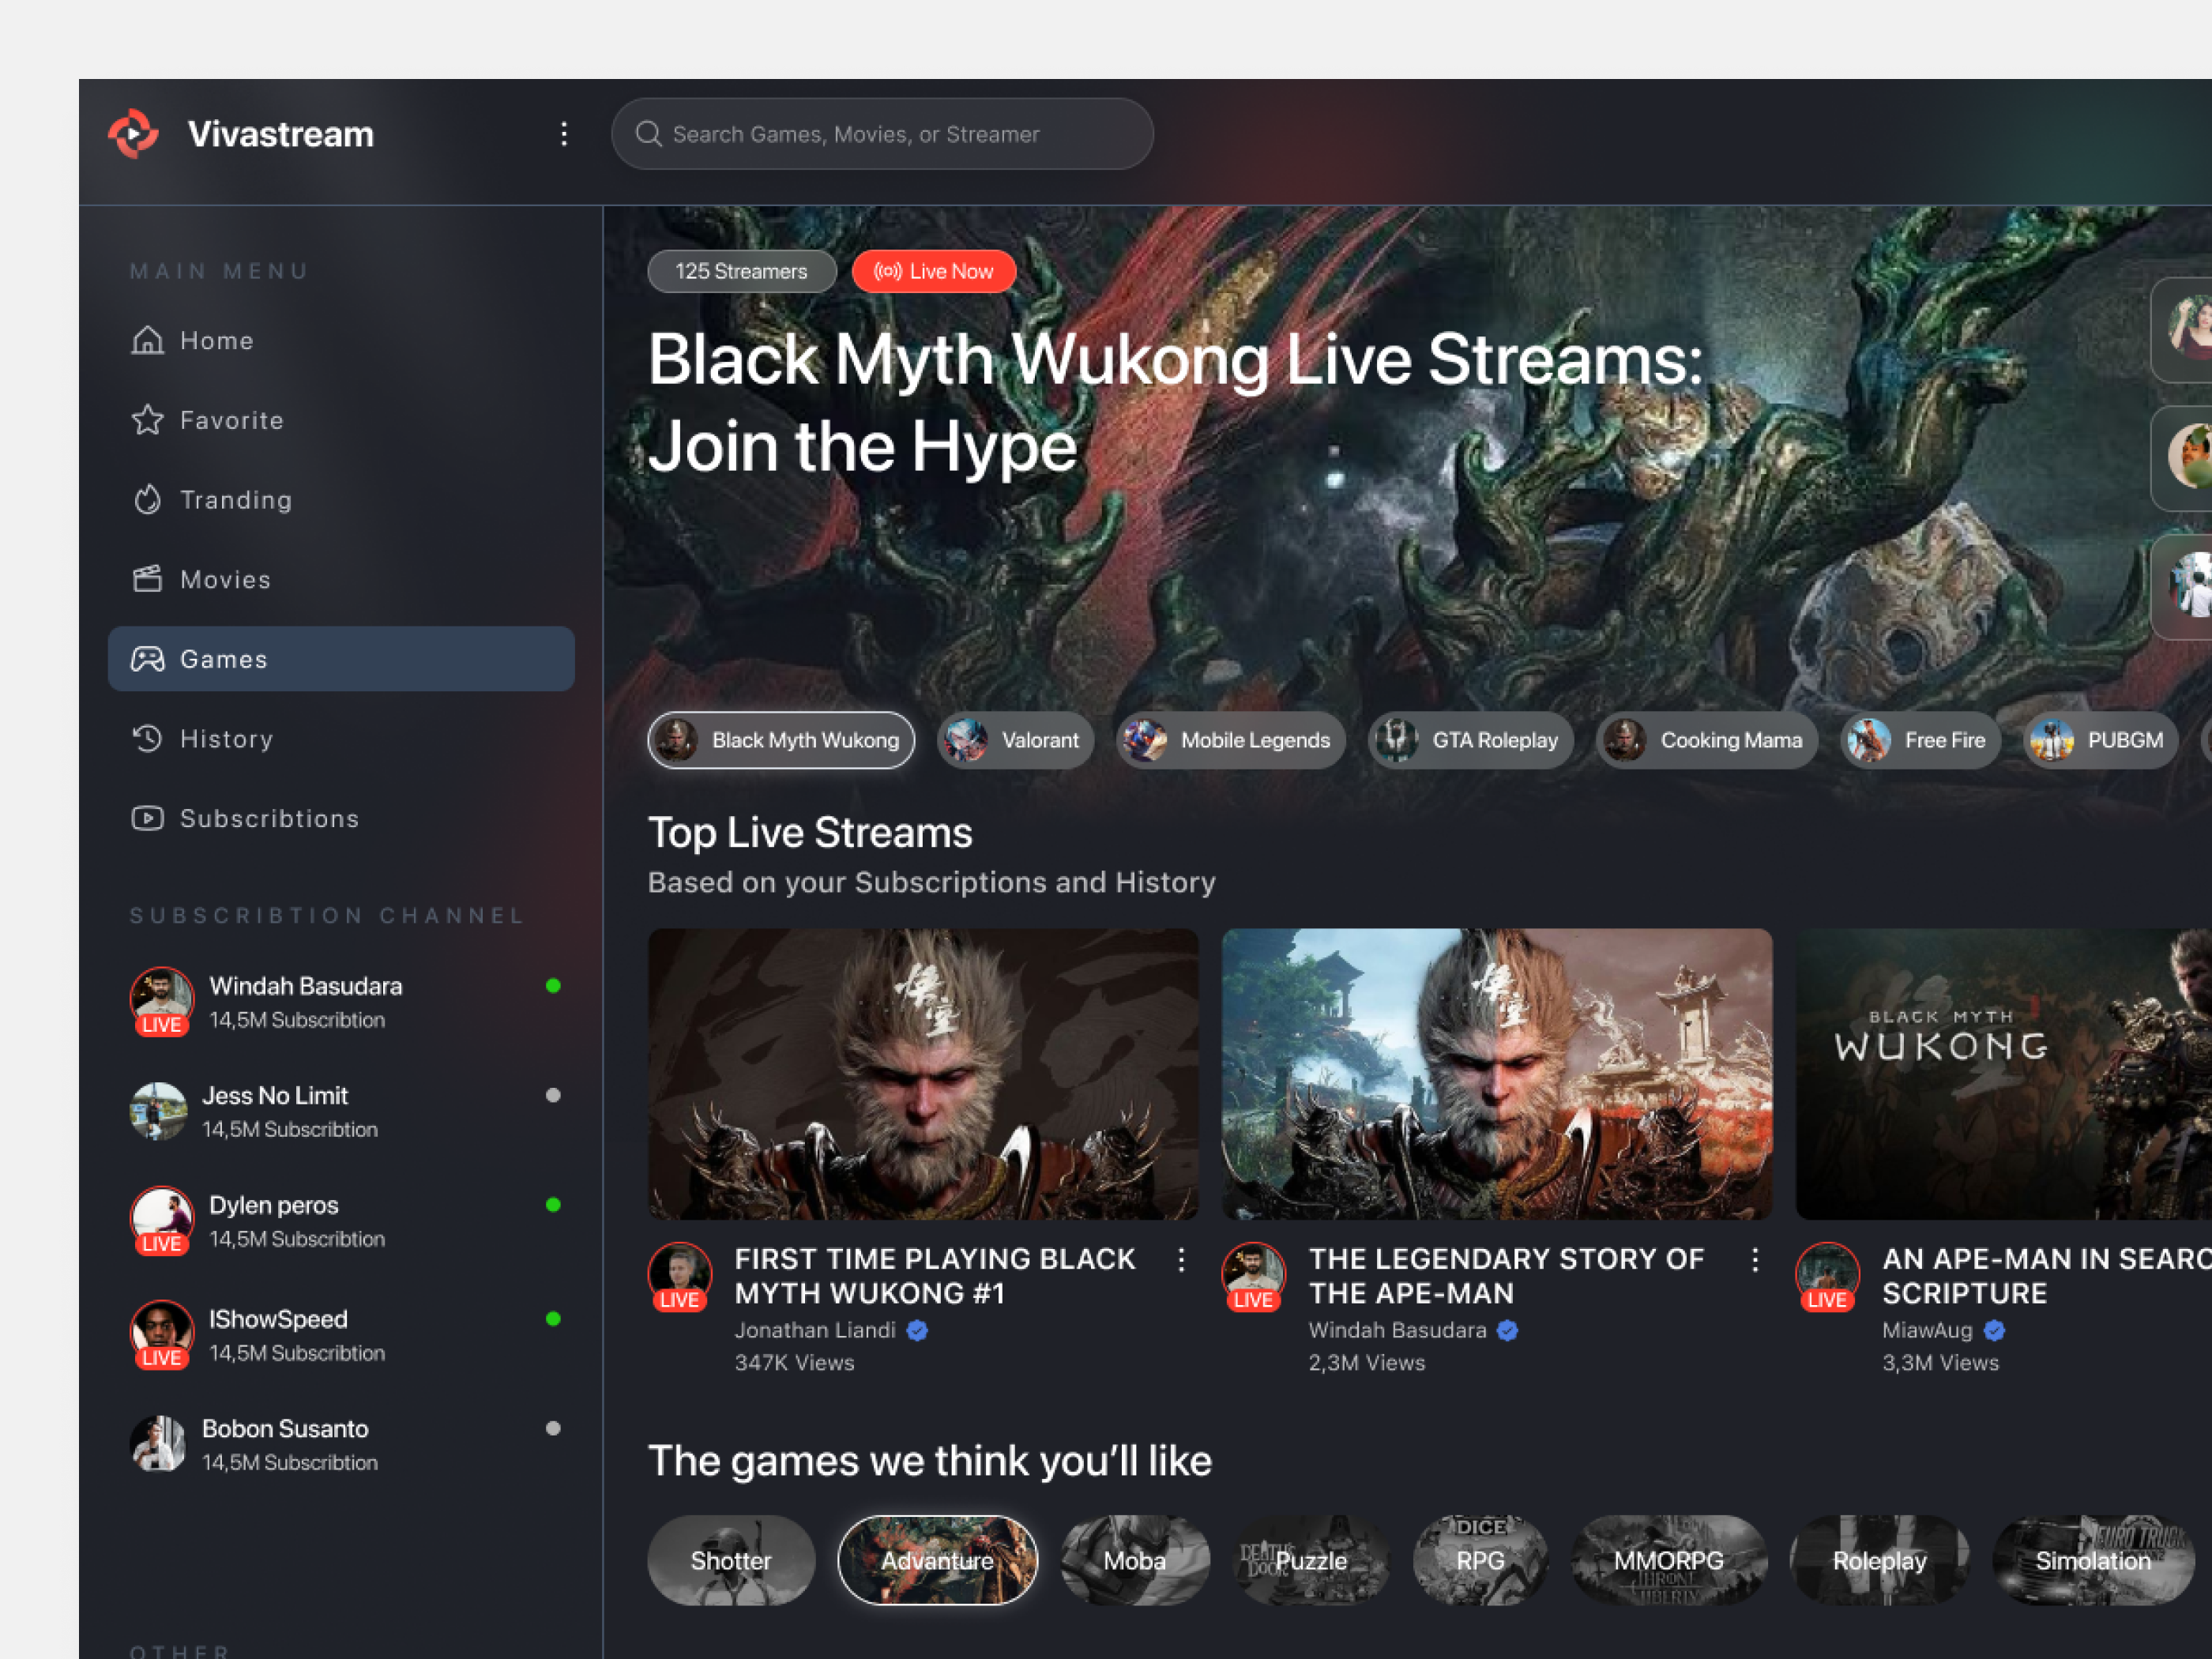Select the Games sidebar icon
Viewport: 2212px width, 1659px height.
point(147,658)
